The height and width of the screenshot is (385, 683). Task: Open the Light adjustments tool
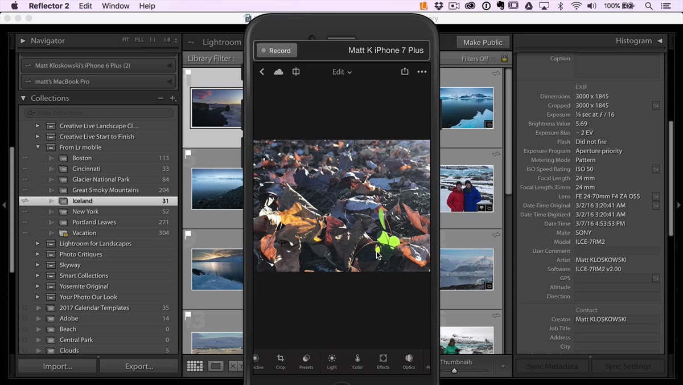pyautogui.click(x=332, y=361)
